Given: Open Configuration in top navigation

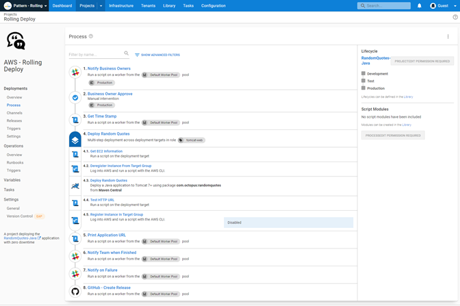Looking at the screenshot, I should [x=214, y=5].
